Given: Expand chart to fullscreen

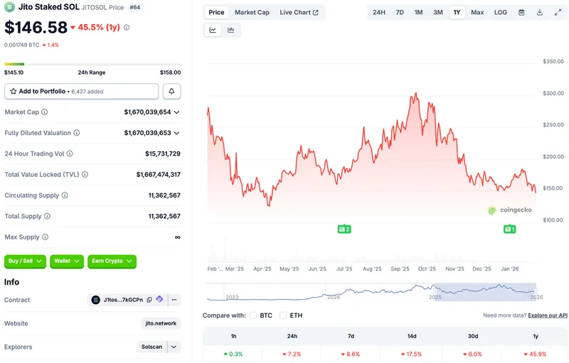Looking at the screenshot, I should [558, 13].
